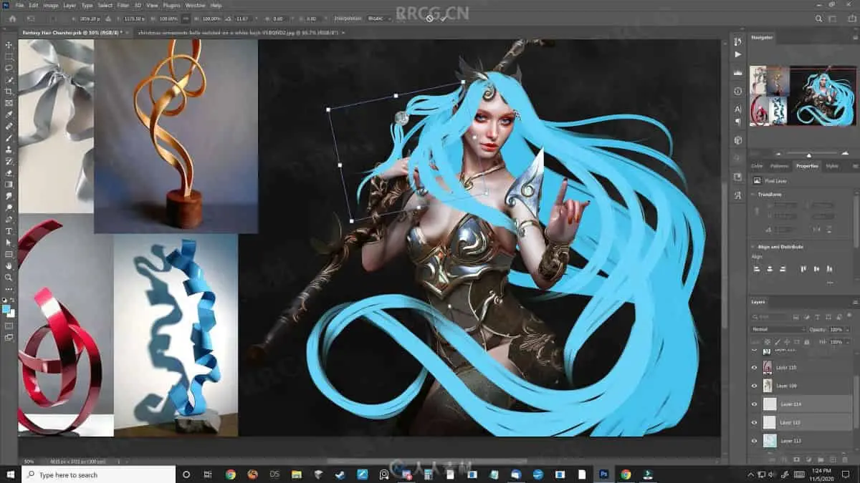Click the Windows Start button
Image resolution: width=860 pixels, height=483 pixels.
11,474
